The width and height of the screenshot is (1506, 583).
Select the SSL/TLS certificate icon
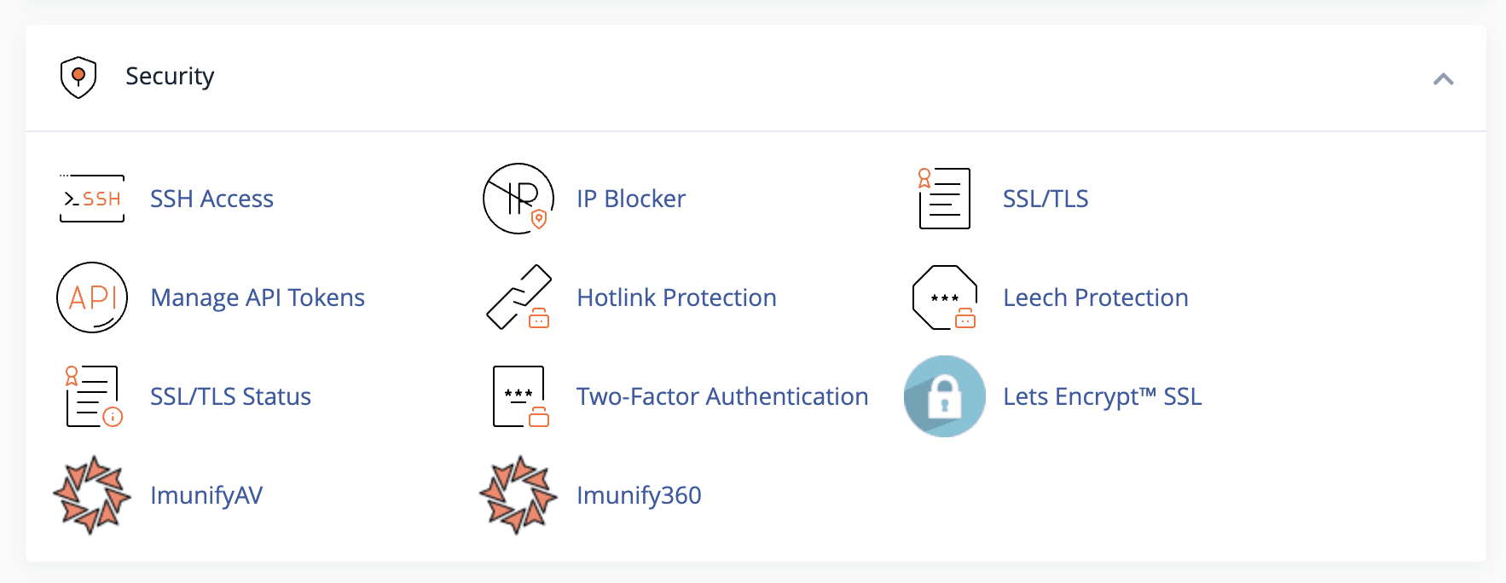(944, 199)
